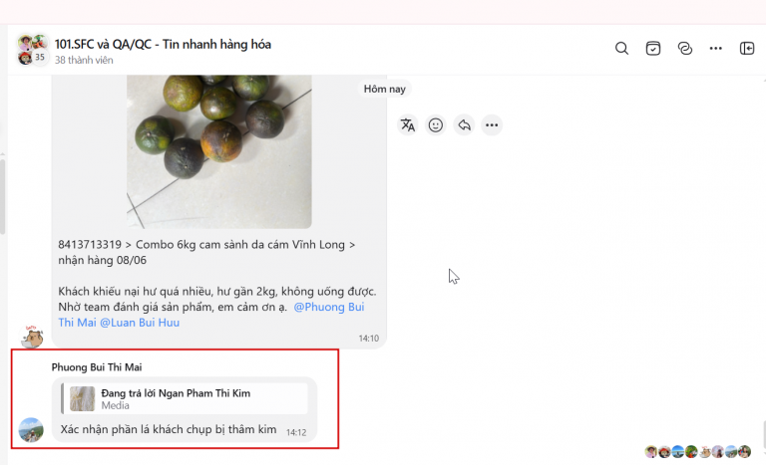Click Phuong Bui Thi Mai's profile avatar

[31, 430]
